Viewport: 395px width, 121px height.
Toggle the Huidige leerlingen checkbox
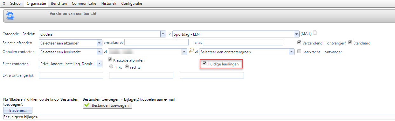[204, 64]
